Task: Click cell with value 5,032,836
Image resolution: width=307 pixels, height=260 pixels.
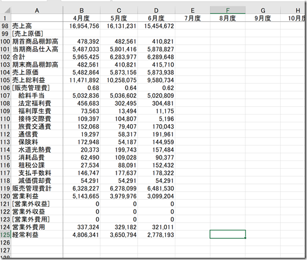Action: [82, 96]
